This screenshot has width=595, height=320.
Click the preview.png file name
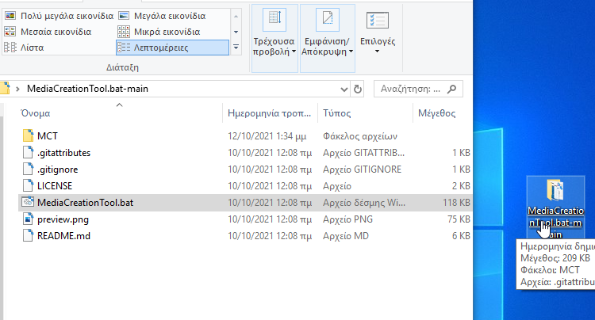(63, 219)
